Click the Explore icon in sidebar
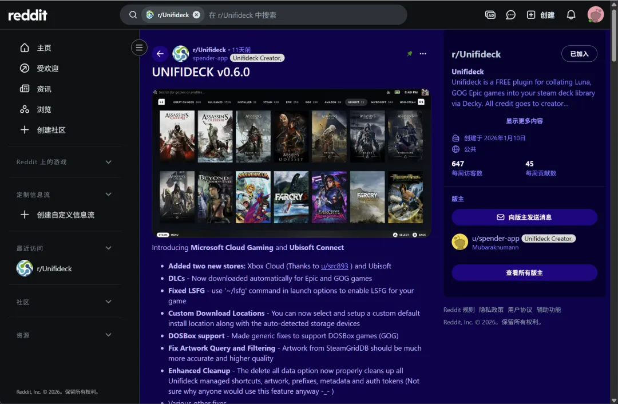The height and width of the screenshot is (404, 618). pyautogui.click(x=25, y=109)
